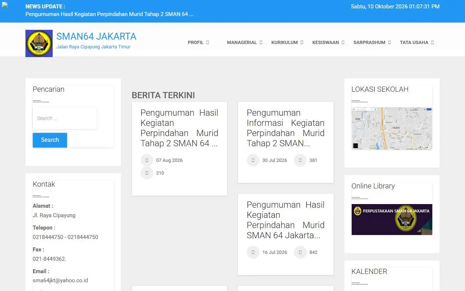
Task: Open the MANAGERIAL menu
Action: pos(242,43)
